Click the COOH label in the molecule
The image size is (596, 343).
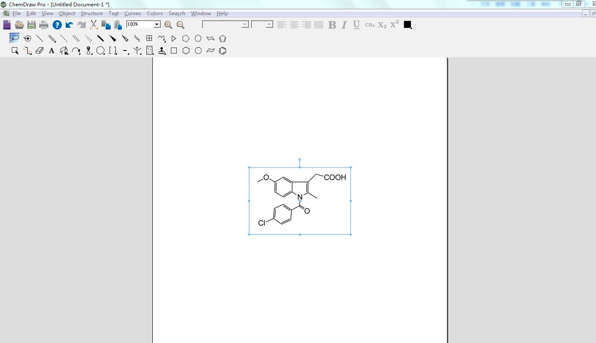[x=335, y=178]
